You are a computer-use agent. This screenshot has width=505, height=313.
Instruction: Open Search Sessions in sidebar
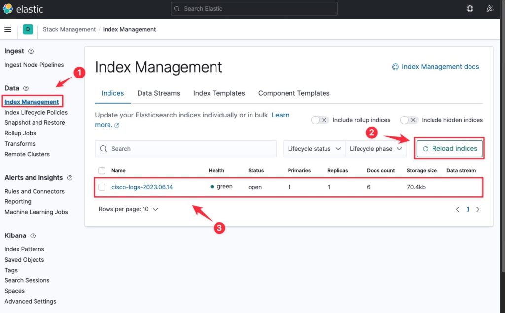click(x=27, y=280)
